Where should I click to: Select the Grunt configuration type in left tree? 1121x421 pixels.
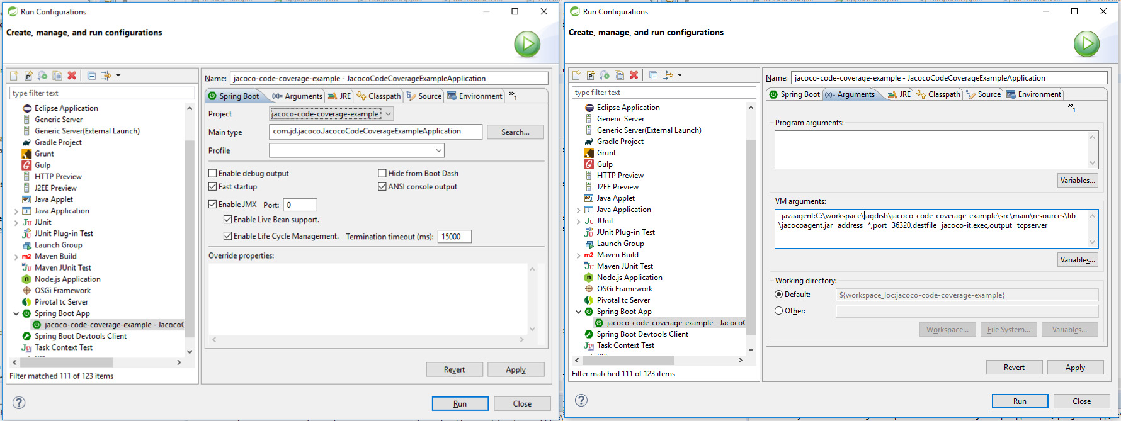coord(44,154)
